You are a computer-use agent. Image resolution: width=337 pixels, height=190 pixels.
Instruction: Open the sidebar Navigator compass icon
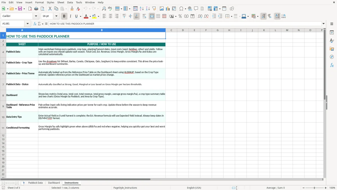332,57
